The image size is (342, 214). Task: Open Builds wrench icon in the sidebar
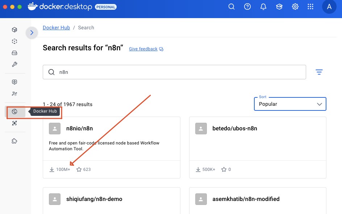(x=14, y=64)
